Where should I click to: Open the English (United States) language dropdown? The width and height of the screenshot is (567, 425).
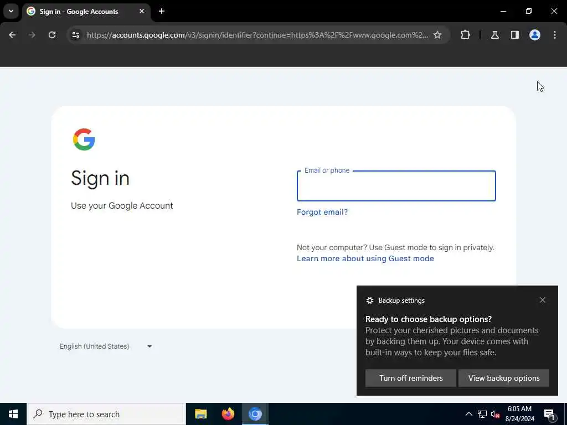tap(106, 346)
